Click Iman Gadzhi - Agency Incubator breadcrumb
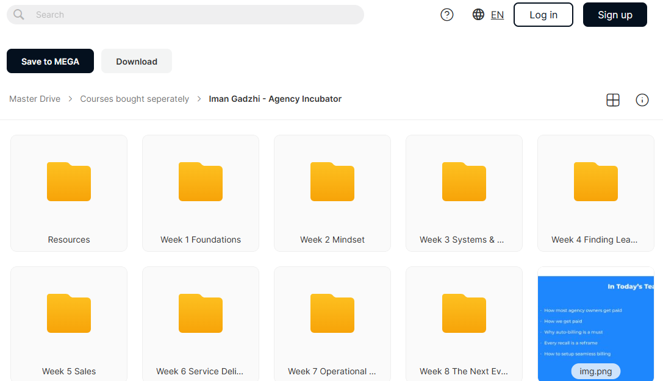Image resolution: width=663 pixels, height=381 pixels. click(275, 99)
